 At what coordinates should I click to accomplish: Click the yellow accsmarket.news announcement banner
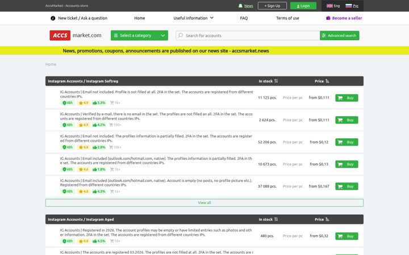204,51
